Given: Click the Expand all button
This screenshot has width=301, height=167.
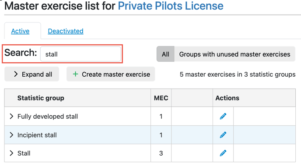Looking at the screenshot, I should [32, 74].
